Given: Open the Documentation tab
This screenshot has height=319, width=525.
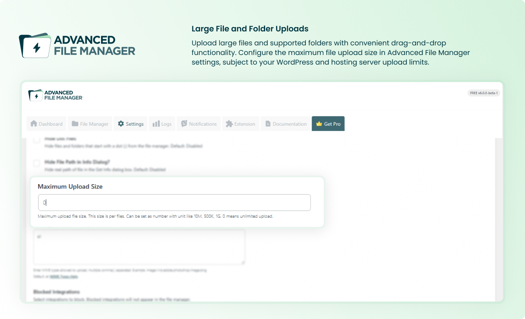Looking at the screenshot, I should tap(285, 124).
